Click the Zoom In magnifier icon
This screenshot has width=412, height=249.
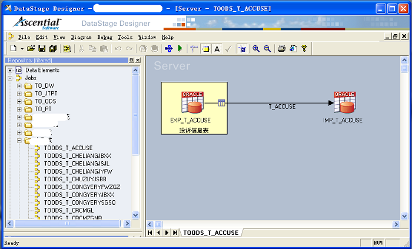(256, 49)
